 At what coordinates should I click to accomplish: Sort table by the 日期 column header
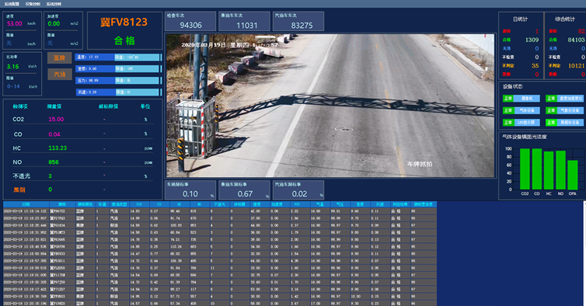[26, 204]
